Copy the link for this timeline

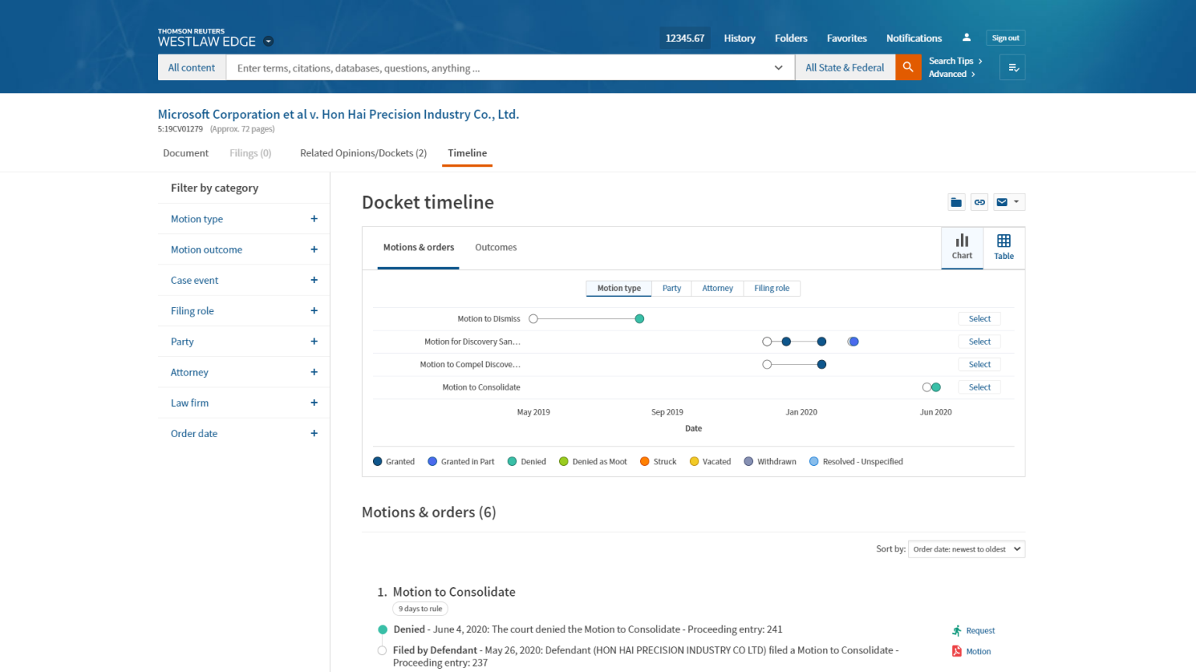click(979, 201)
